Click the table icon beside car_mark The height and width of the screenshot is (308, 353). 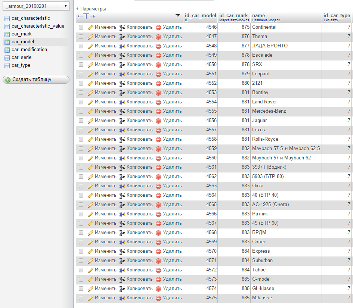(7, 34)
